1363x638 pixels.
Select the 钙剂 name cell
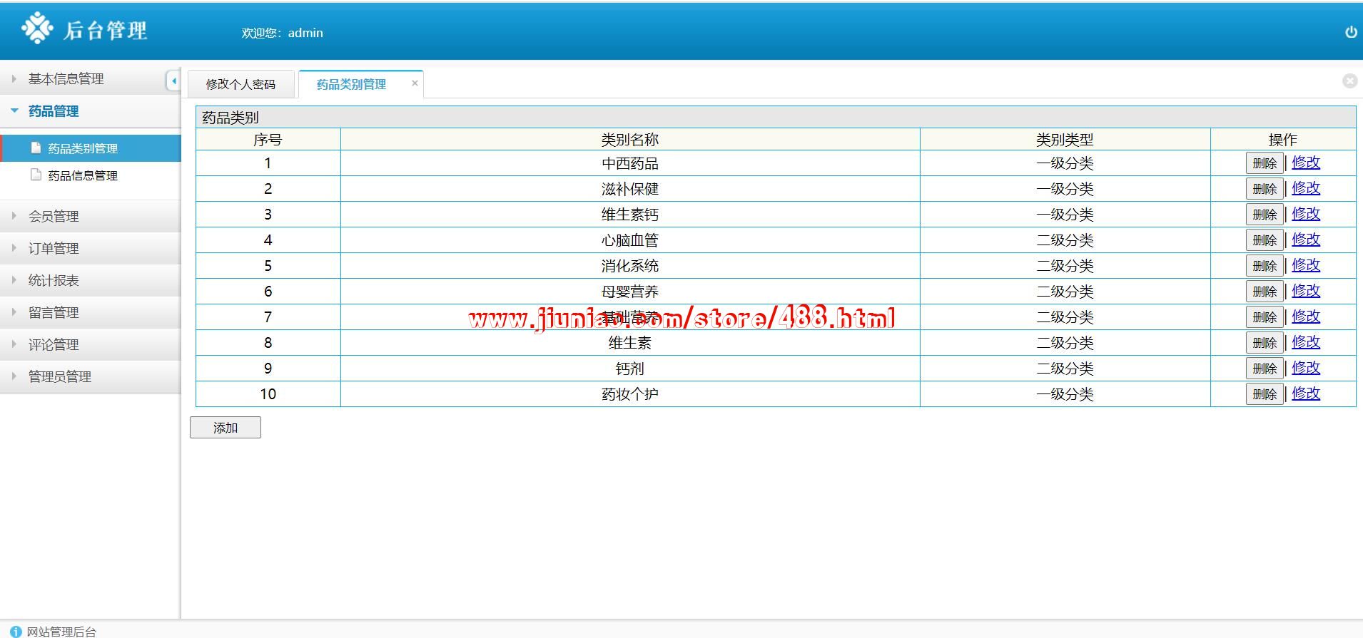(x=630, y=369)
